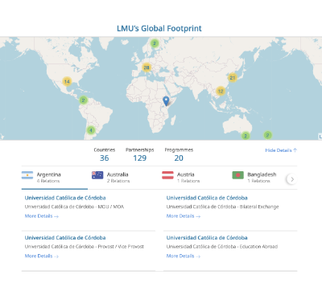The height and width of the screenshot is (291, 322).
Task: Open the Universidad Católica de Córdoba Bilateral Exchange title
Action: [x=207, y=198]
